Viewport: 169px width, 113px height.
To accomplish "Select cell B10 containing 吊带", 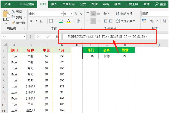I will 31,104.
